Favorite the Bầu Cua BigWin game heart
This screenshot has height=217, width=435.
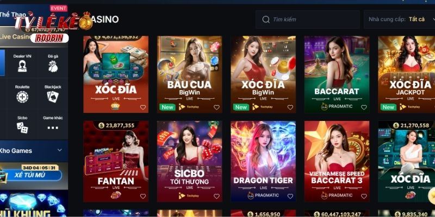pyautogui.click(x=216, y=107)
